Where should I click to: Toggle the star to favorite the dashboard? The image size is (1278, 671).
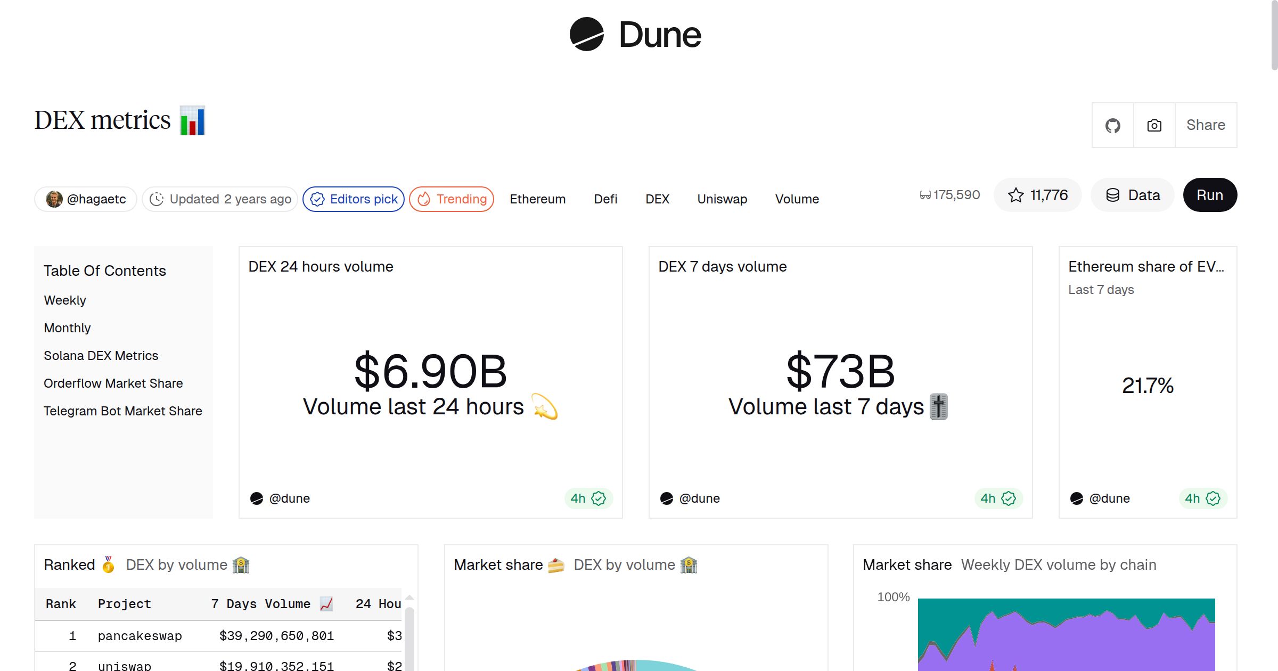1016,195
